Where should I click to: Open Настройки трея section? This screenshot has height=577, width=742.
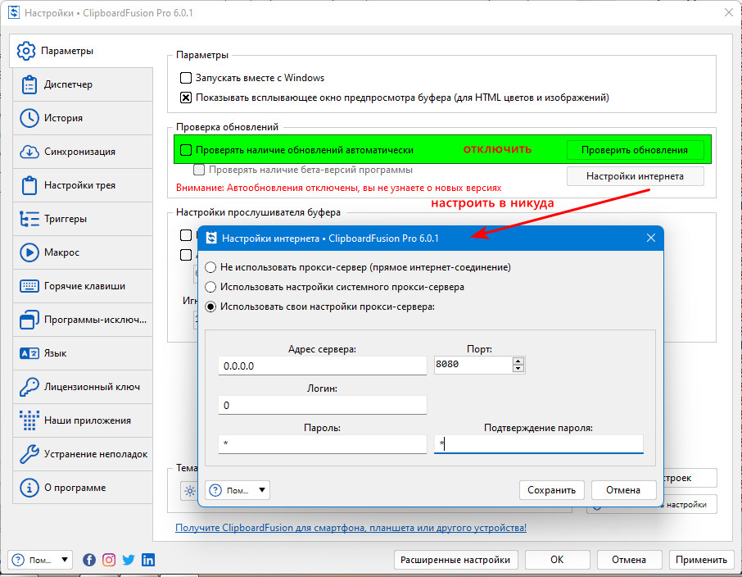tap(83, 185)
